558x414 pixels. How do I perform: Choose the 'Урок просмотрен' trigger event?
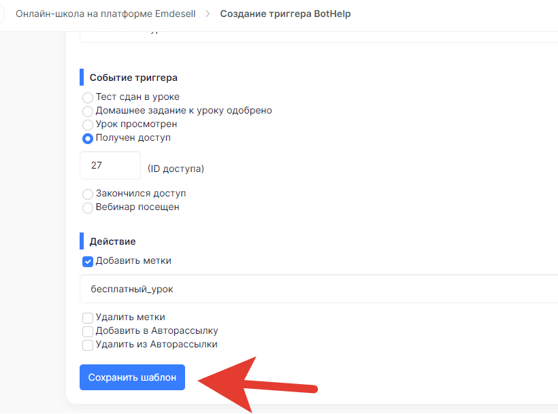(88, 124)
